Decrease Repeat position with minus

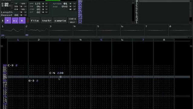point(25,15)
